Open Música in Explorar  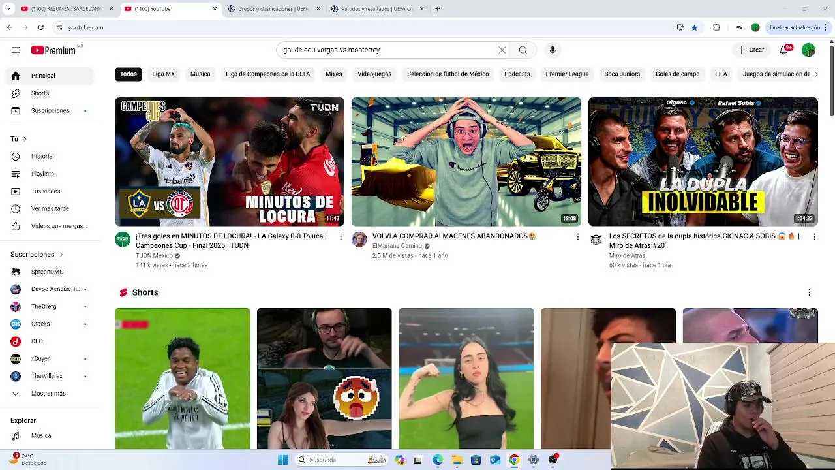[51, 436]
